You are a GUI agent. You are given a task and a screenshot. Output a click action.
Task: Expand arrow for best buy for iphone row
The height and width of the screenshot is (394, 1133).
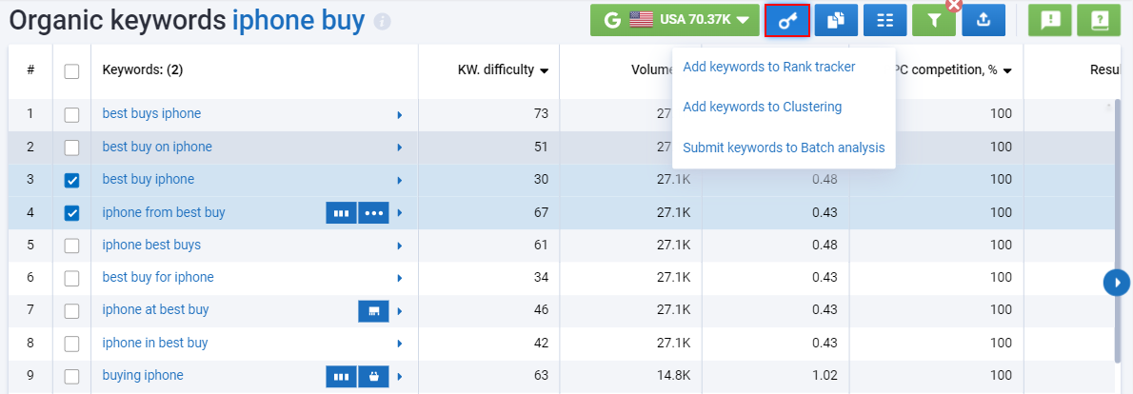(400, 279)
